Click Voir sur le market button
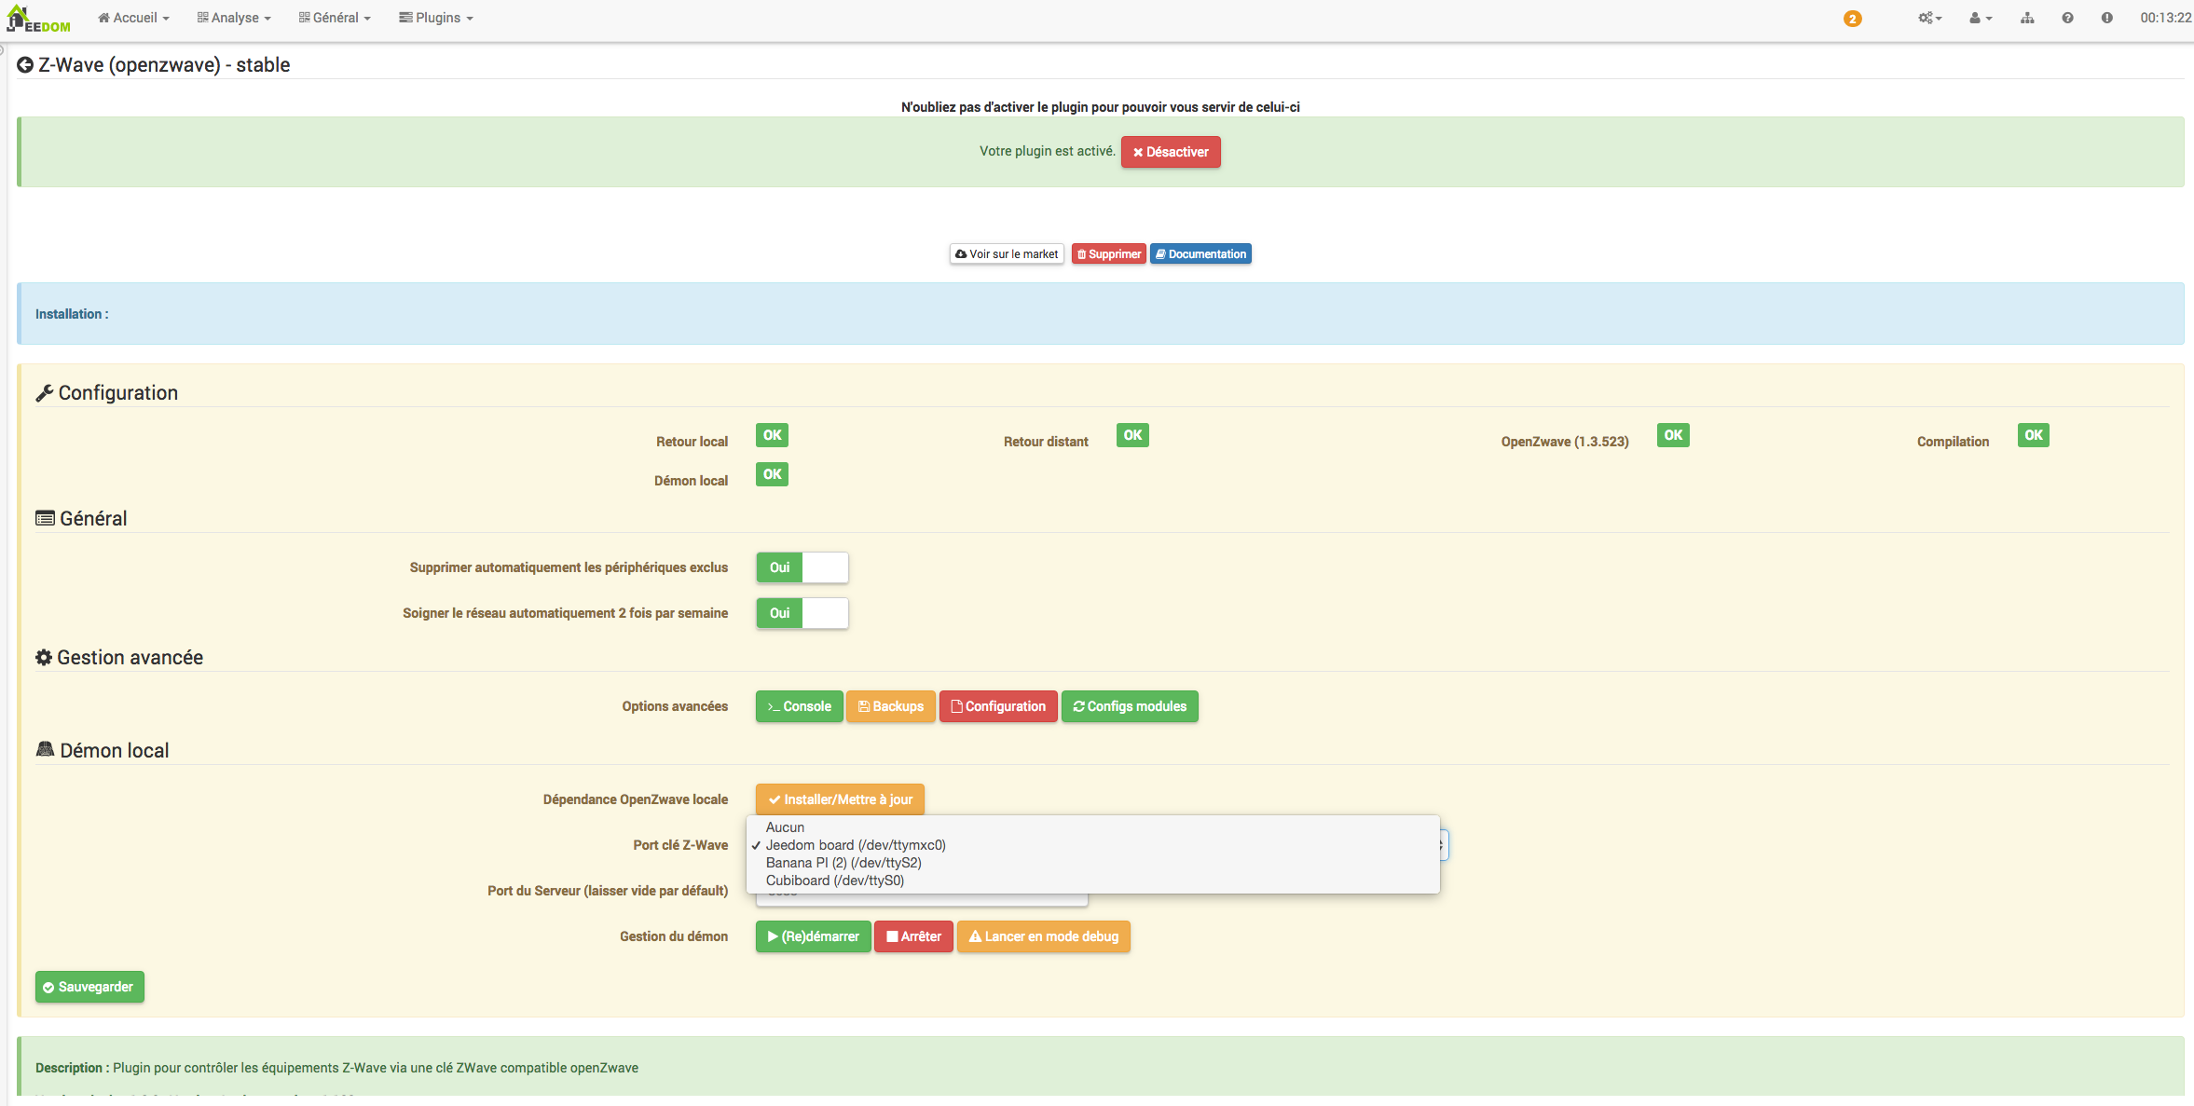The height and width of the screenshot is (1106, 2194). click(1007, 253)
